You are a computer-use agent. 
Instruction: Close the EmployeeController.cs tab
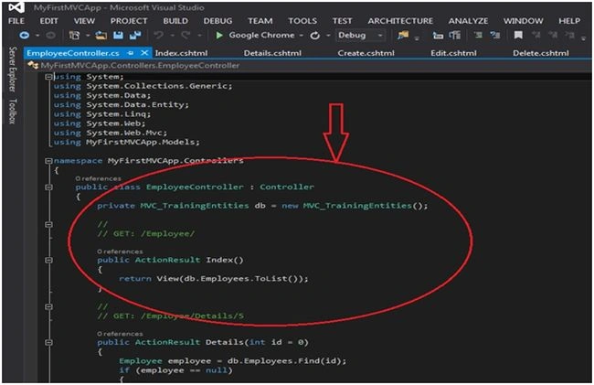pyautogui.click(x=144, y=53)
